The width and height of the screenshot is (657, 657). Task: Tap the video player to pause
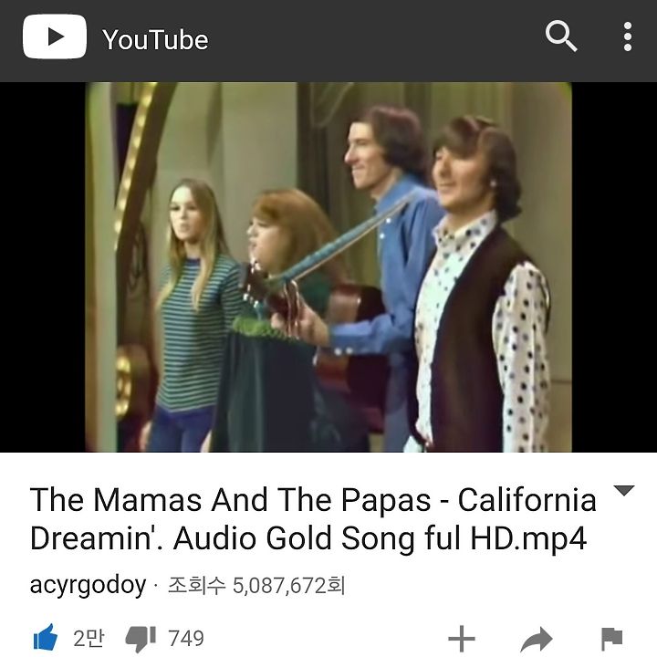328,266
